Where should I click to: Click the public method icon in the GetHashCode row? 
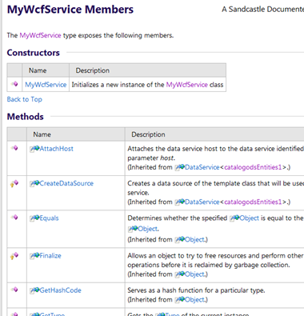(x=14, y=290)
